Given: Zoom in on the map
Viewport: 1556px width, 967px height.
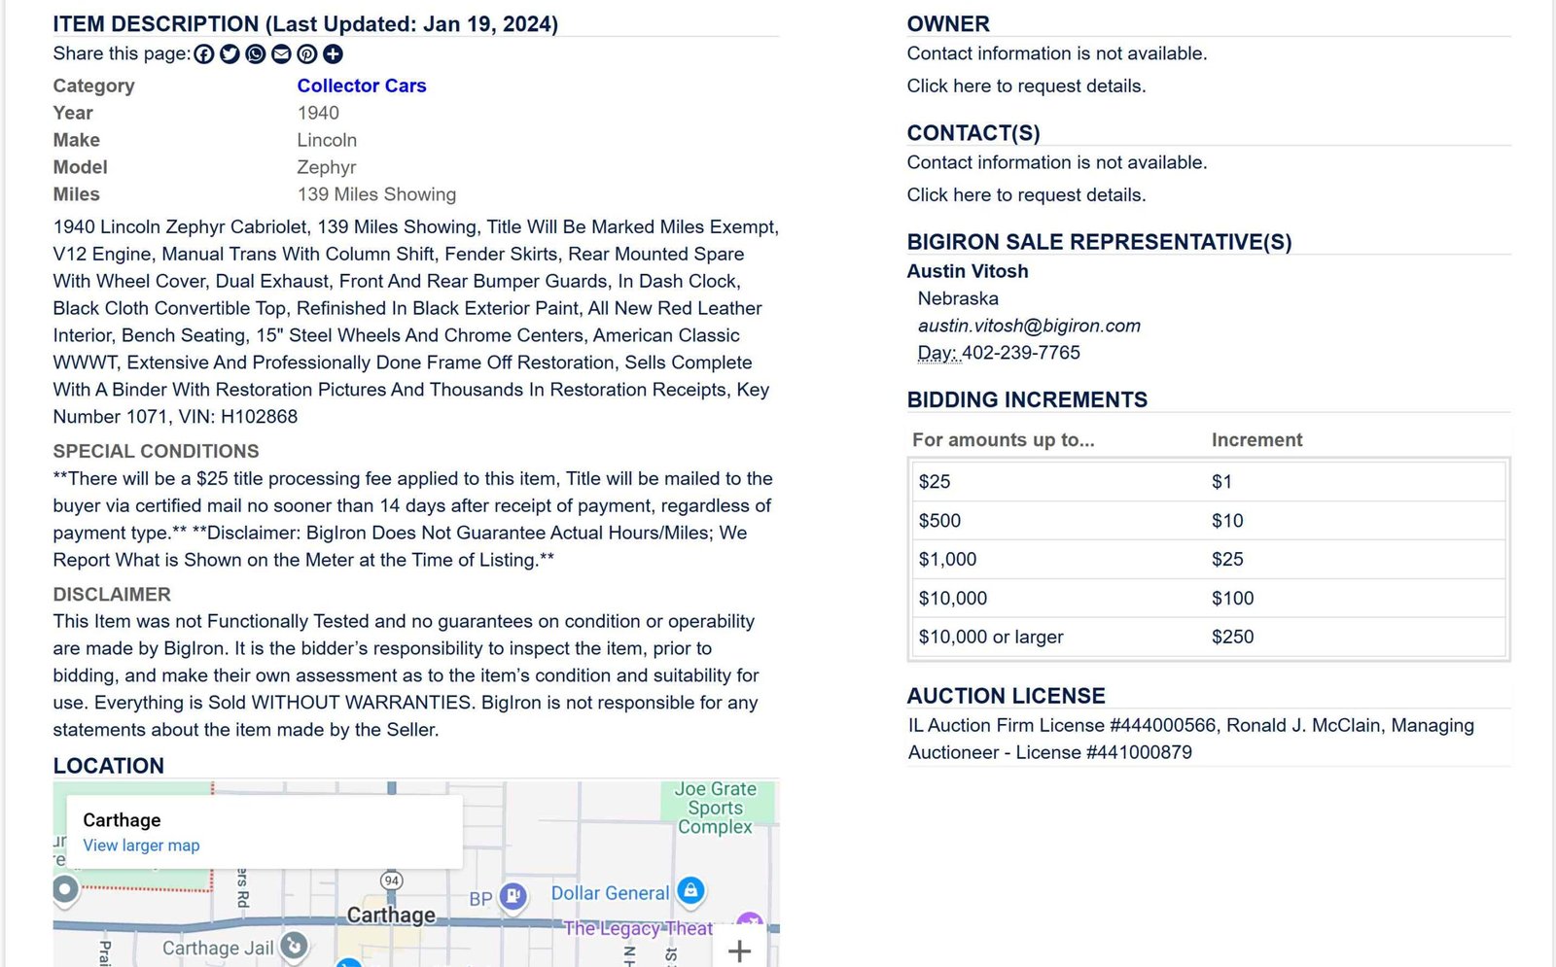Looking at the screenshot, I should click(739, 950).
